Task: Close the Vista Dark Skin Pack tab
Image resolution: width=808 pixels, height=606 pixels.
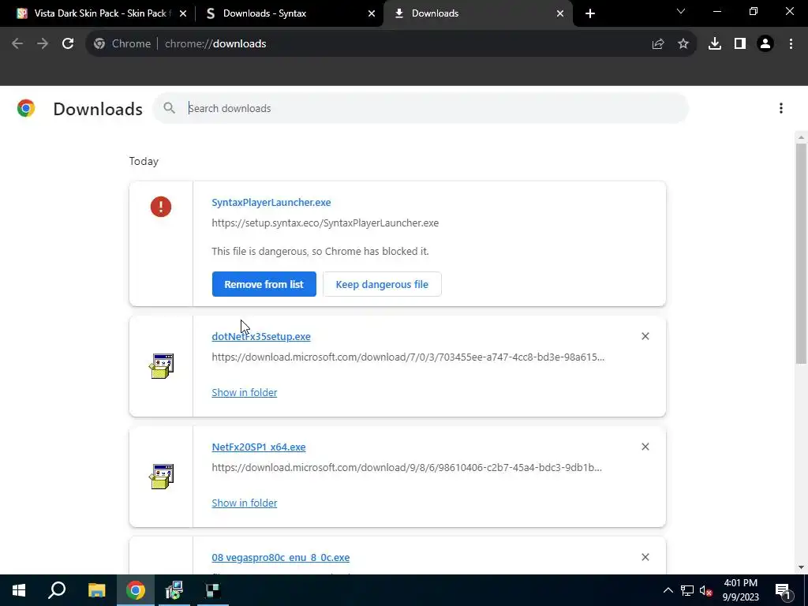Action: [x=183, y=13]
